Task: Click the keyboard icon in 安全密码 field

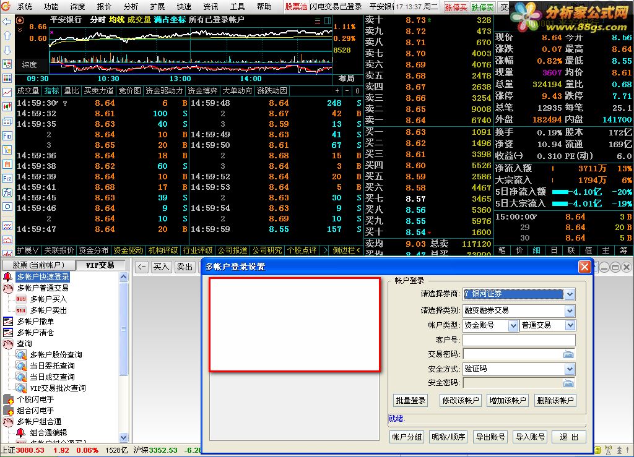Action: pos(568,383)
